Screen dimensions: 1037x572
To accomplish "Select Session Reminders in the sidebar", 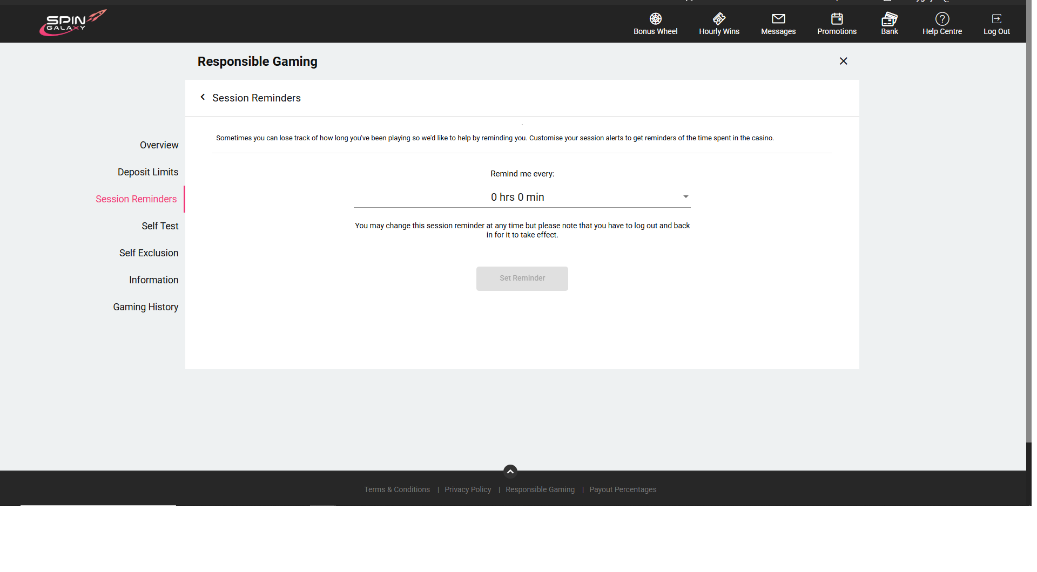I will [136, 199].
